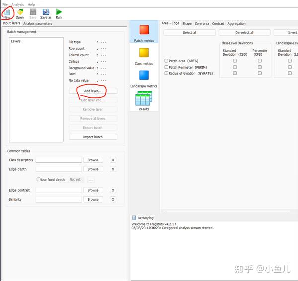This screenshot has width=298, height=281.
Task: Clear the Similarity path with X
Action: coord(113,199)
